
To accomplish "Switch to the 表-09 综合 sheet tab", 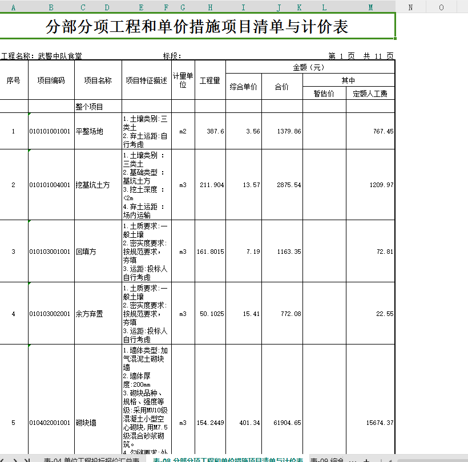I will tap(326, 460).
